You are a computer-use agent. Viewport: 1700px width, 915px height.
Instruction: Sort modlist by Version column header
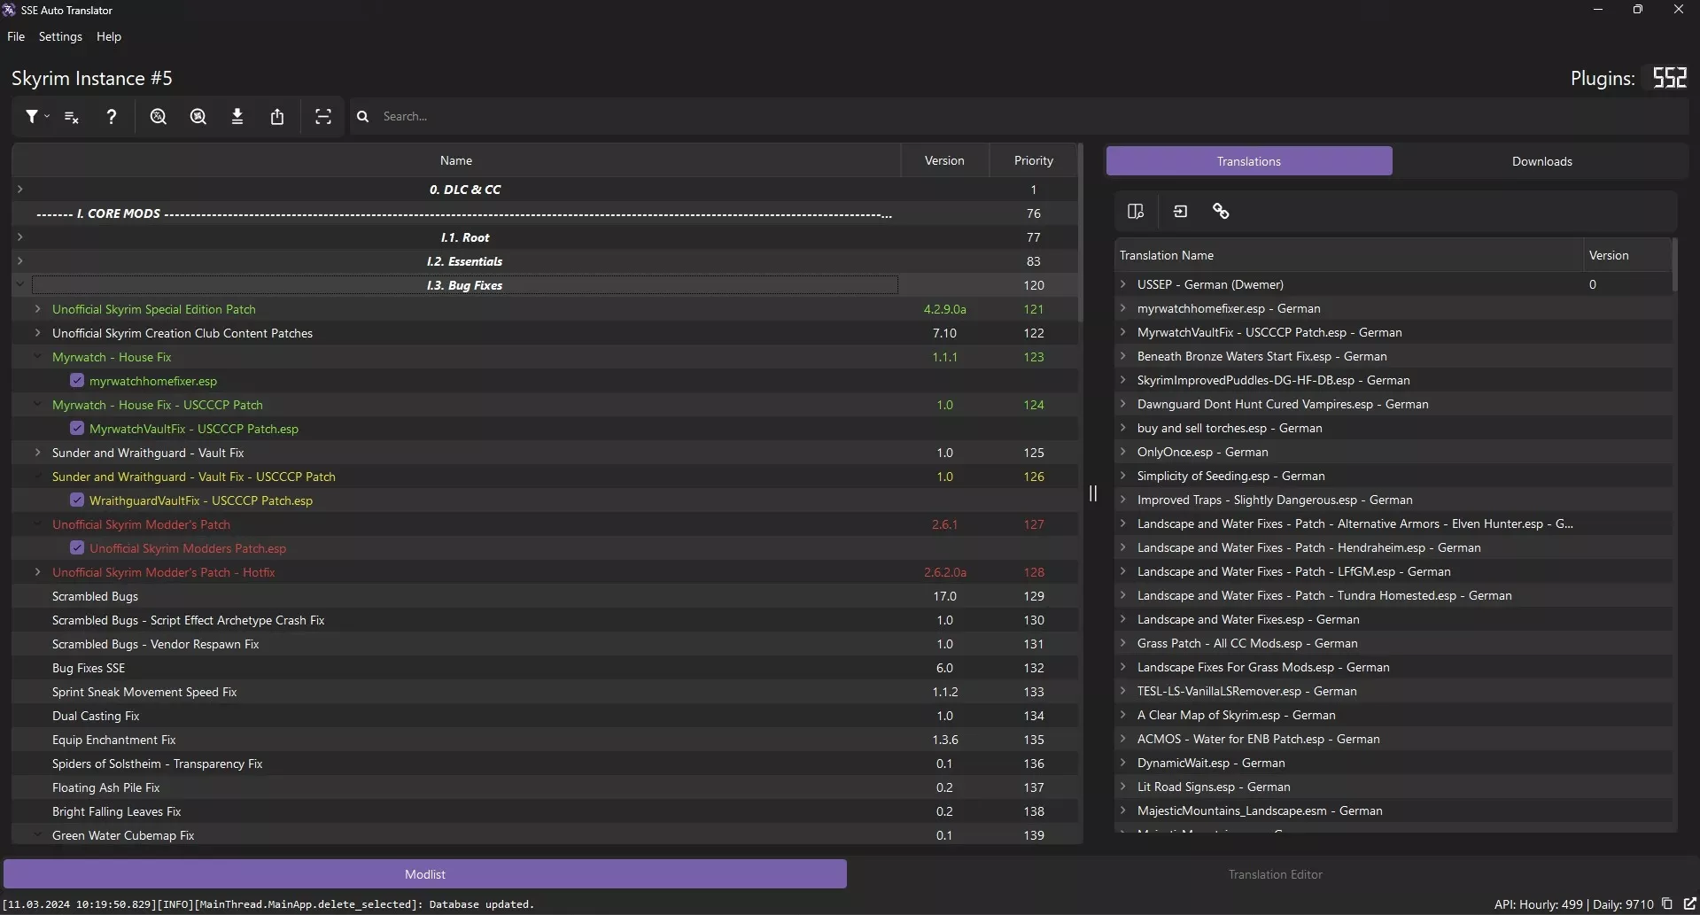pos(944,160)
